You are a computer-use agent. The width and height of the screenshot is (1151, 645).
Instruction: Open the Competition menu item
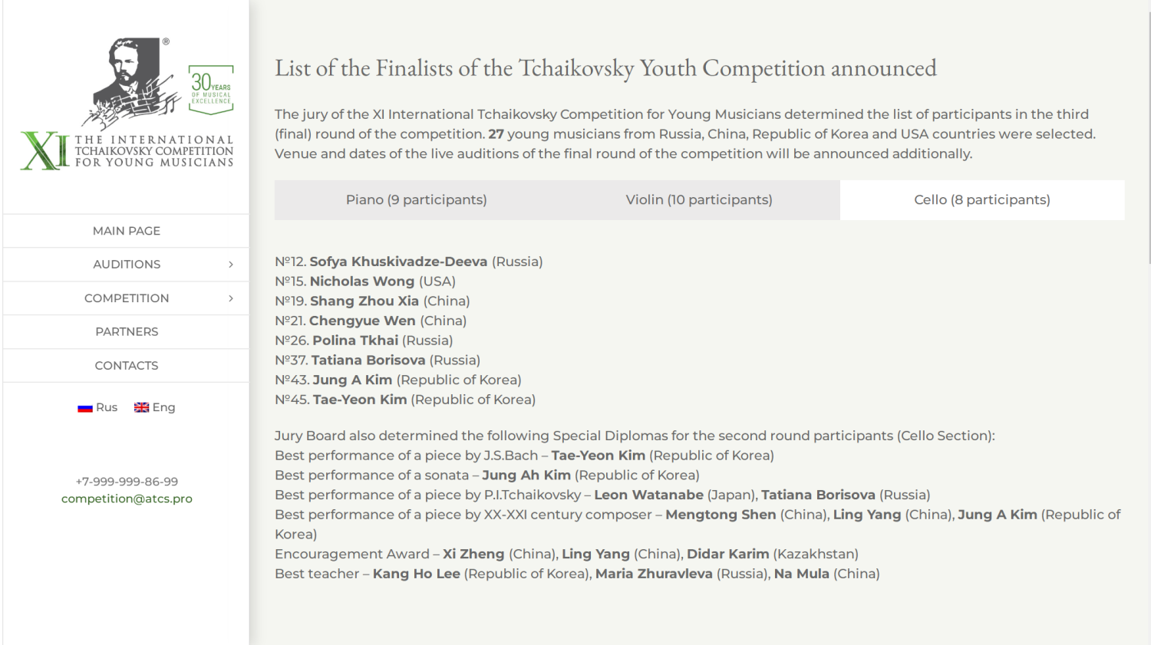click(127, 298)
